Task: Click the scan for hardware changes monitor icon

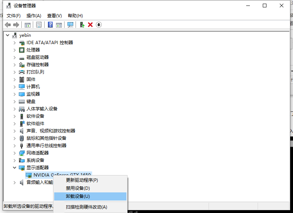Action: 70,25
